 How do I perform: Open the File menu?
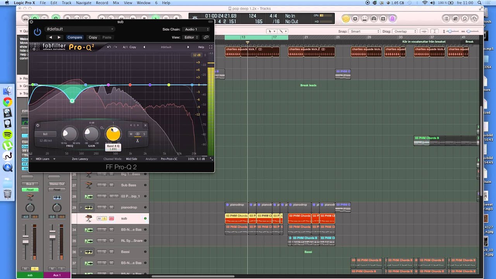tap(43, 3)
